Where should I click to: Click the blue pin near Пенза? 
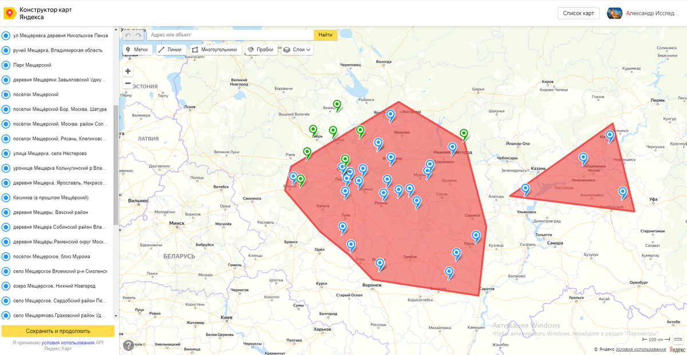(x=476, y=236)
